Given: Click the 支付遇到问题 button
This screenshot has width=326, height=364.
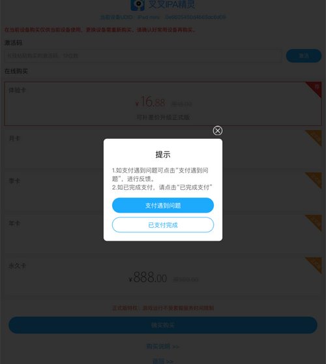Looking at the screenshot, I should [163, 205].
